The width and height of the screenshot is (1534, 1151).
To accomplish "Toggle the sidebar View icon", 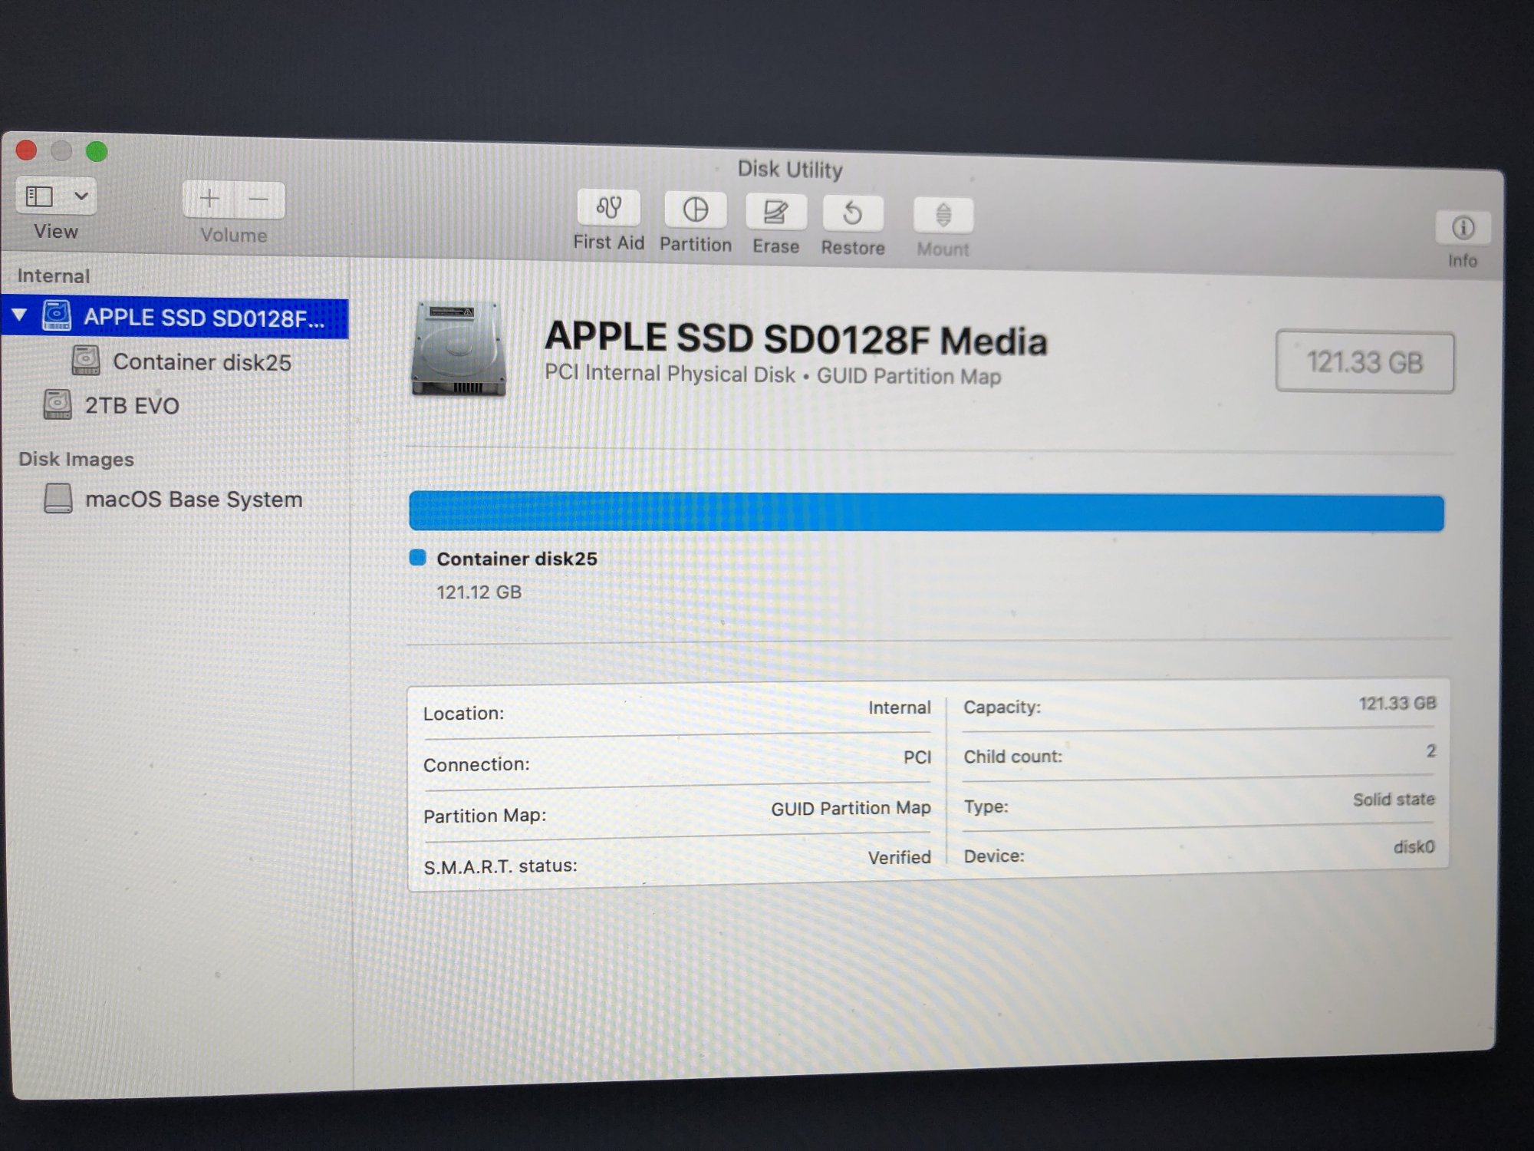I will 40,196.
